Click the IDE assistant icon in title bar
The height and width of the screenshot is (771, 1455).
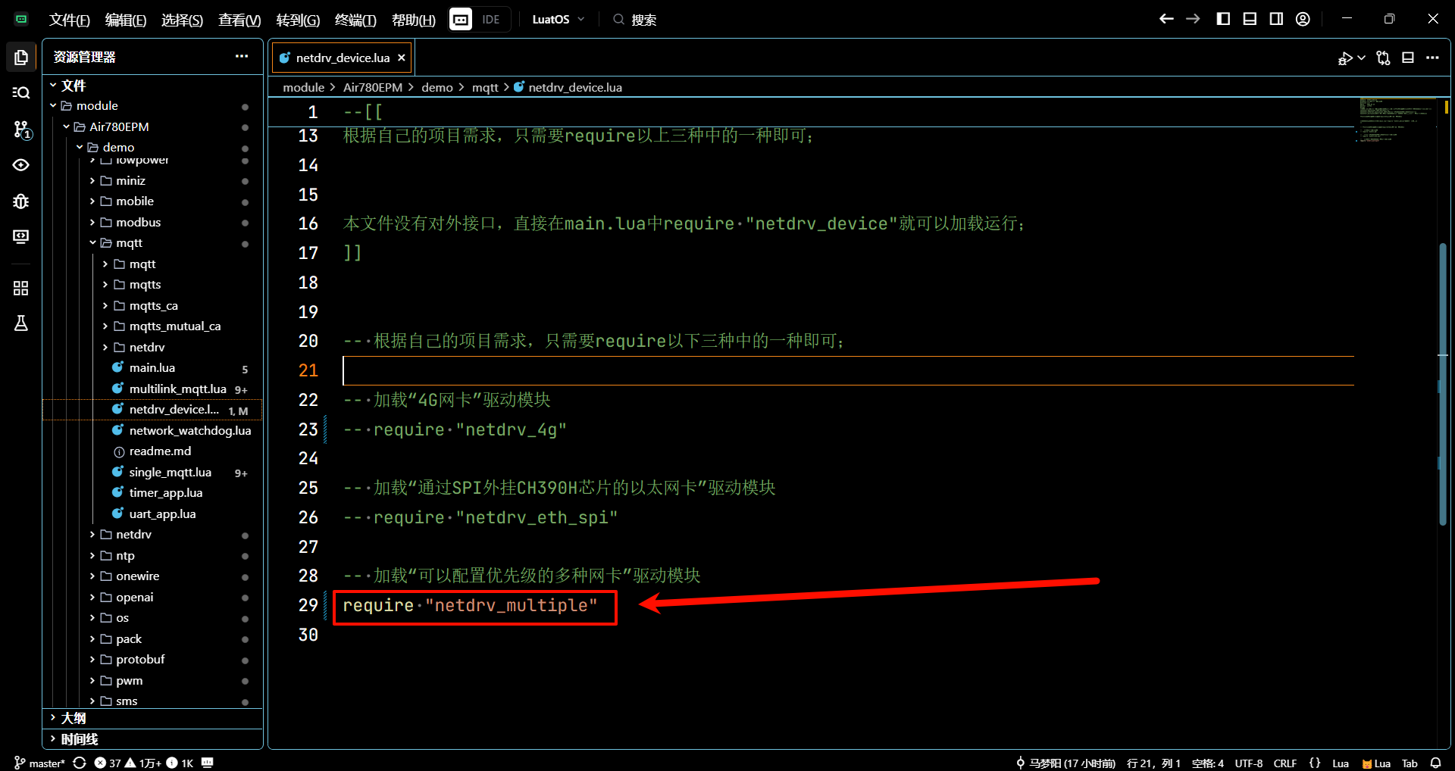pos(461,19)
